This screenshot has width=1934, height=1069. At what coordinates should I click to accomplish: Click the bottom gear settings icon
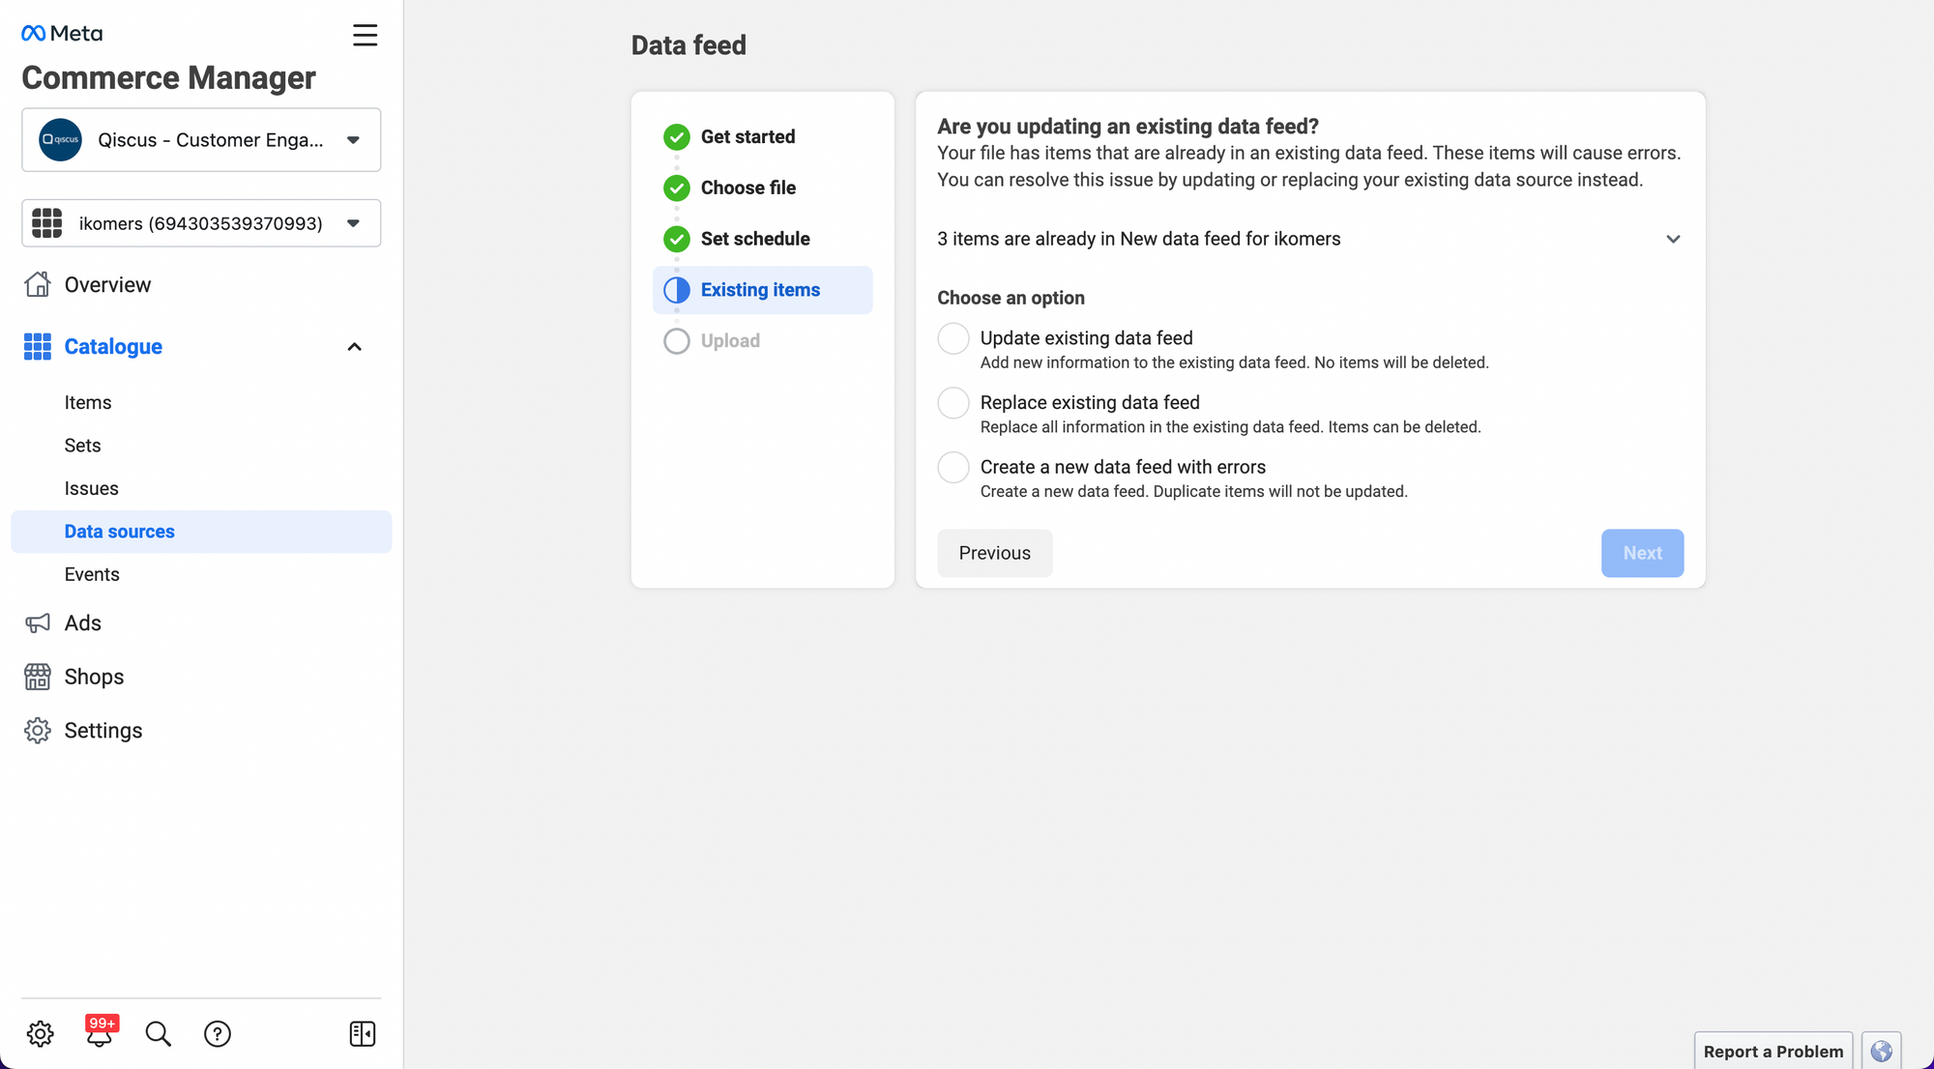click(x=40, y=1034)
